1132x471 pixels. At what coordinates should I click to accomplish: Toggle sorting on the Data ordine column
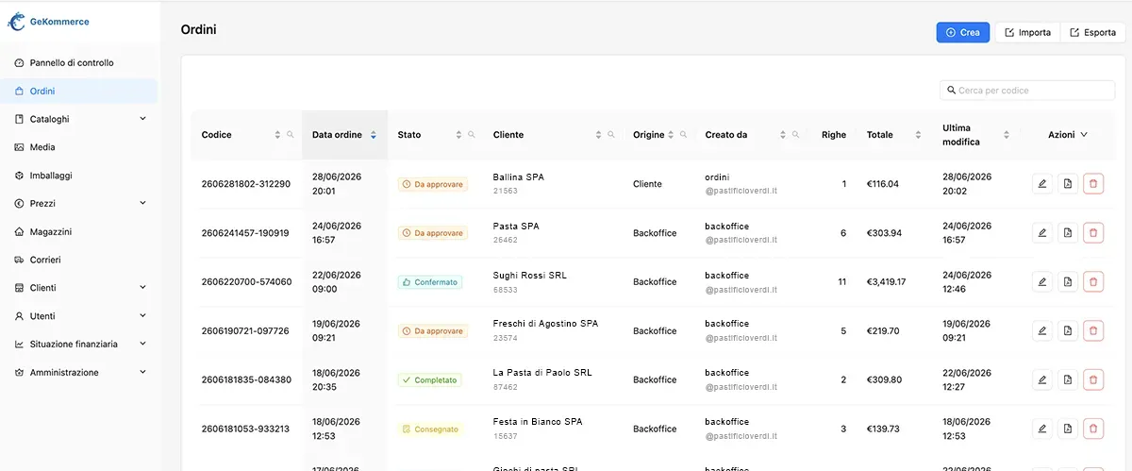(x=374, y=135)
